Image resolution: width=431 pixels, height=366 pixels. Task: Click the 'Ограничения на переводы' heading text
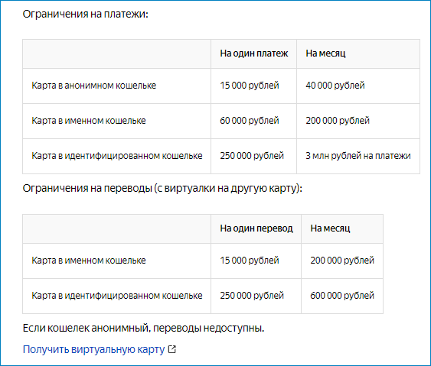pos(87,188)
